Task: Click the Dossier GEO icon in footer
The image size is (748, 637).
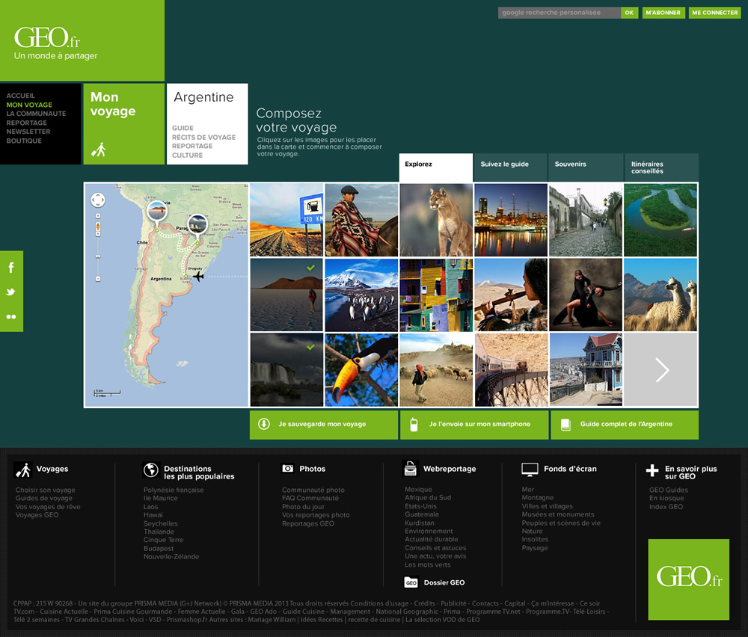Action: (411, 582)
